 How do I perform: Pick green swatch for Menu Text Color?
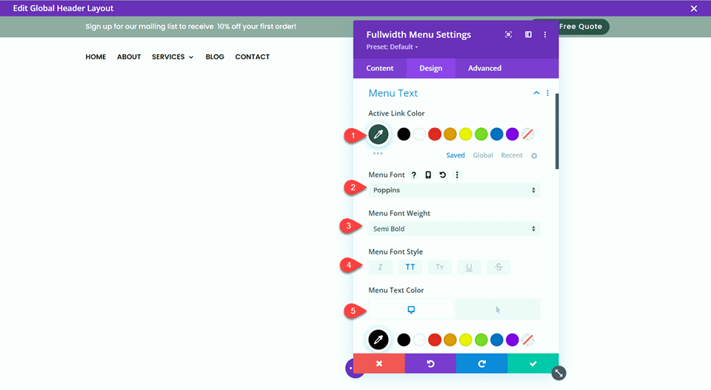click(x=481, y=340)
